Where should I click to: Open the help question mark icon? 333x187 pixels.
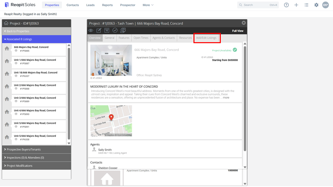[286, 5]
